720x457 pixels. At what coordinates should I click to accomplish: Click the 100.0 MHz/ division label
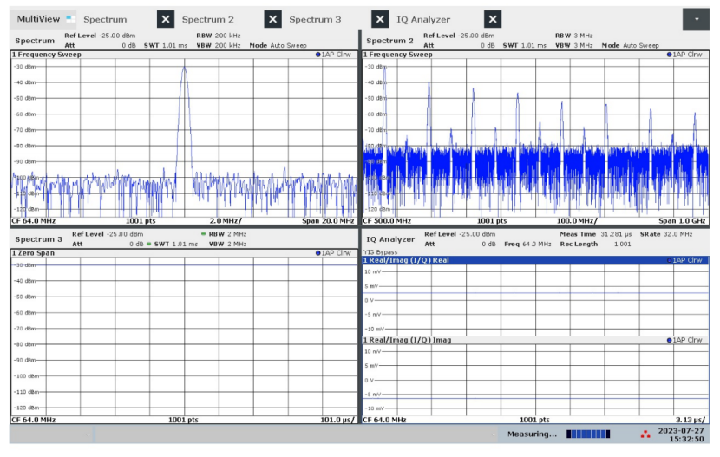tap(577, 221)
